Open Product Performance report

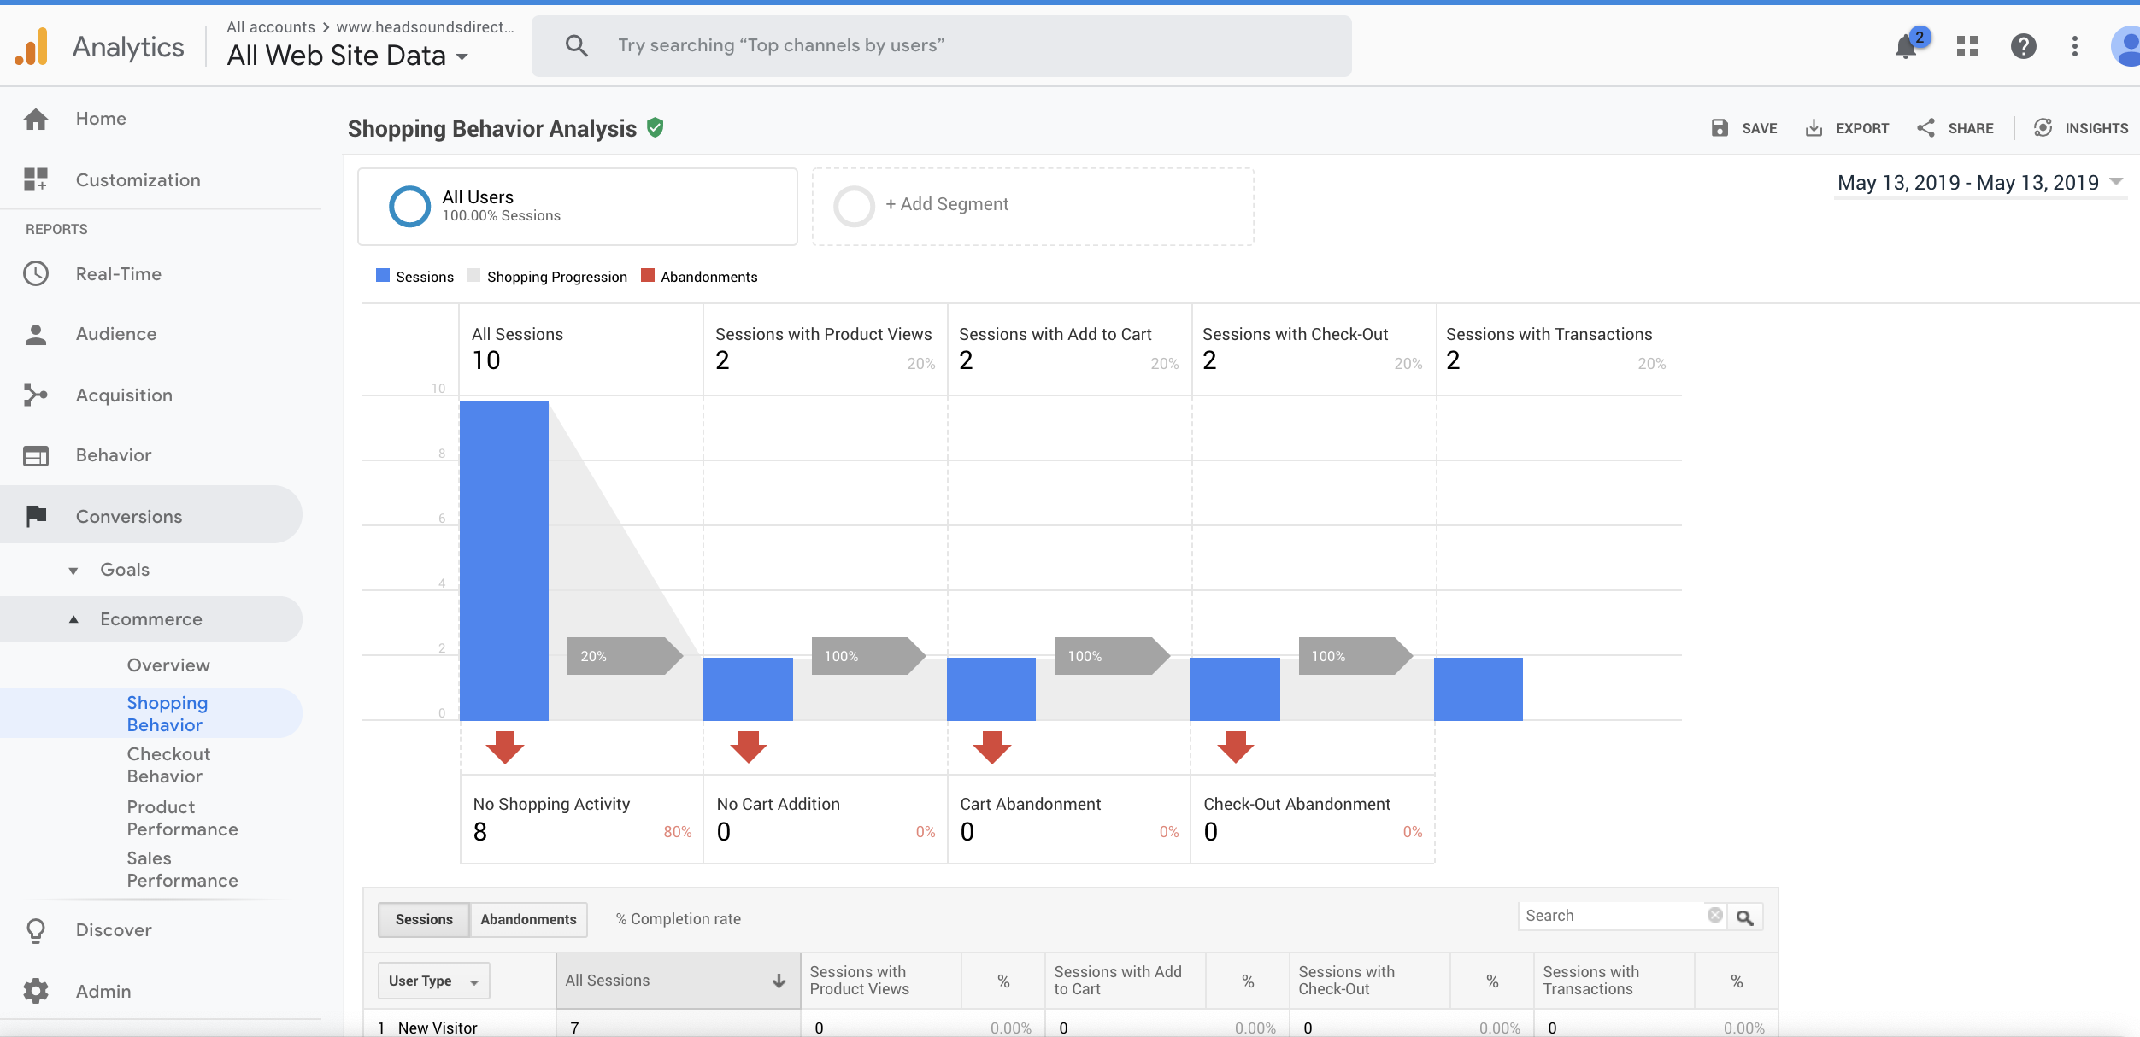pyautogui.click(x=182, y=817)
